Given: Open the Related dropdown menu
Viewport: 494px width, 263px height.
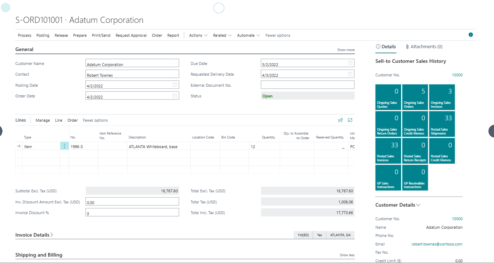Looking at the screenshot, I should [222, 35].
